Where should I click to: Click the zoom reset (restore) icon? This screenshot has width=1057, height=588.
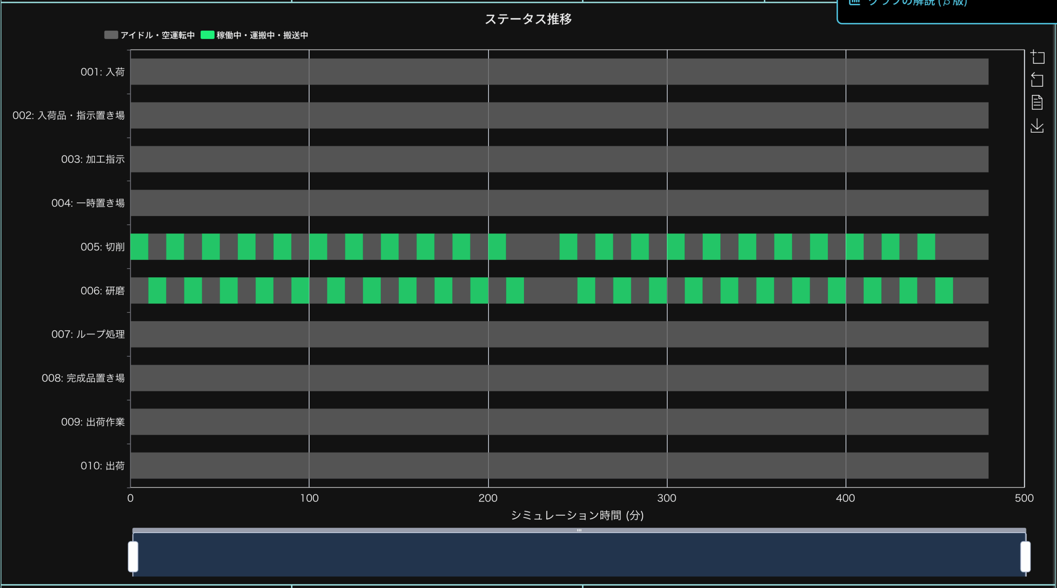point(1037,80)
